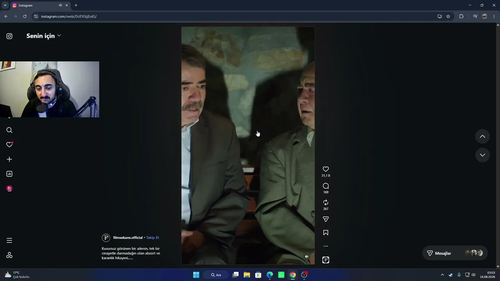Open the reel's three-dot options menu
The image size is (500, 281).
click(x=326, y=246)
